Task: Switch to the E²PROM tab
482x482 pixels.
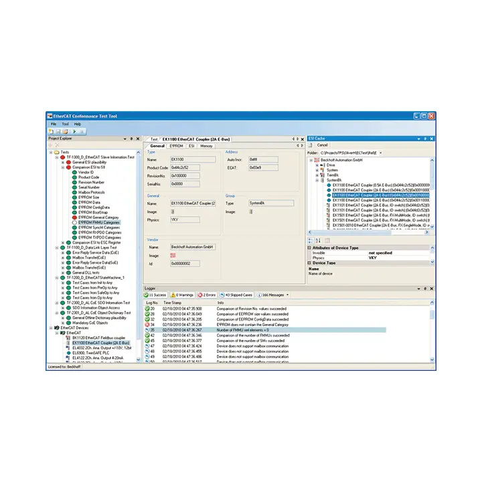Action: [177, 146]
